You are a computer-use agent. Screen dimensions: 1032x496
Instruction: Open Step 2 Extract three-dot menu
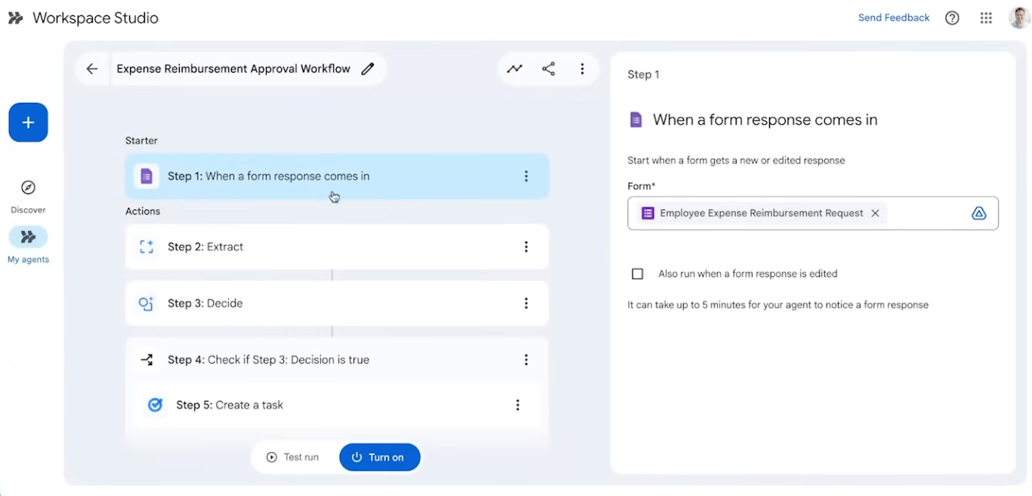pyautogui.click(x=526, y=246)
